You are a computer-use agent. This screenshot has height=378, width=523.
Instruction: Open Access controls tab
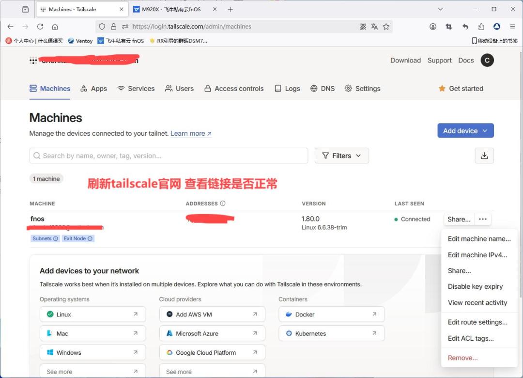[234, 89]
